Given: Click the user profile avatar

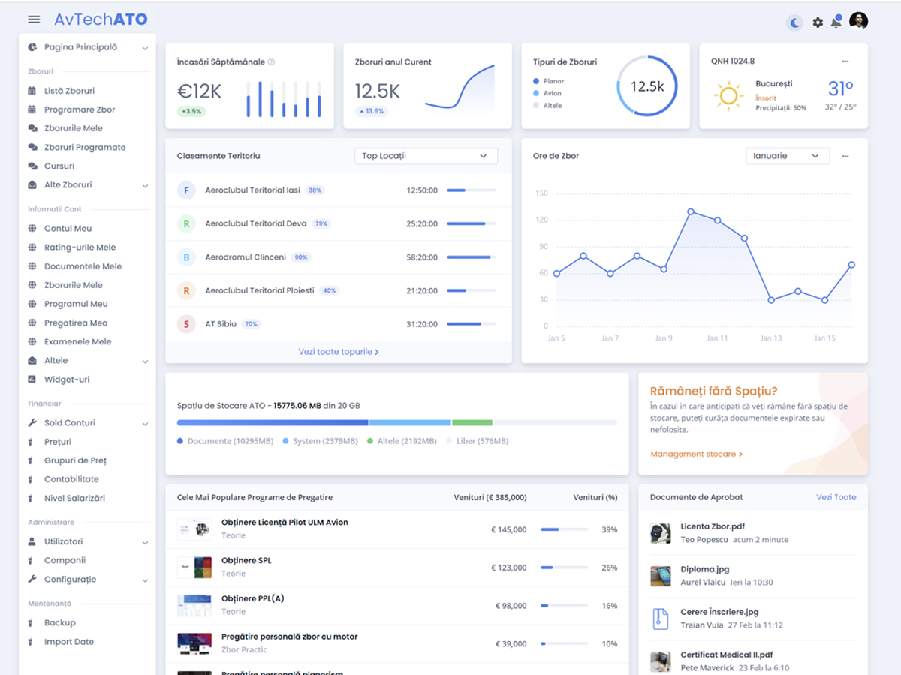Looking at the screenshot, I should pyautogui.click(x=858, y=21).
